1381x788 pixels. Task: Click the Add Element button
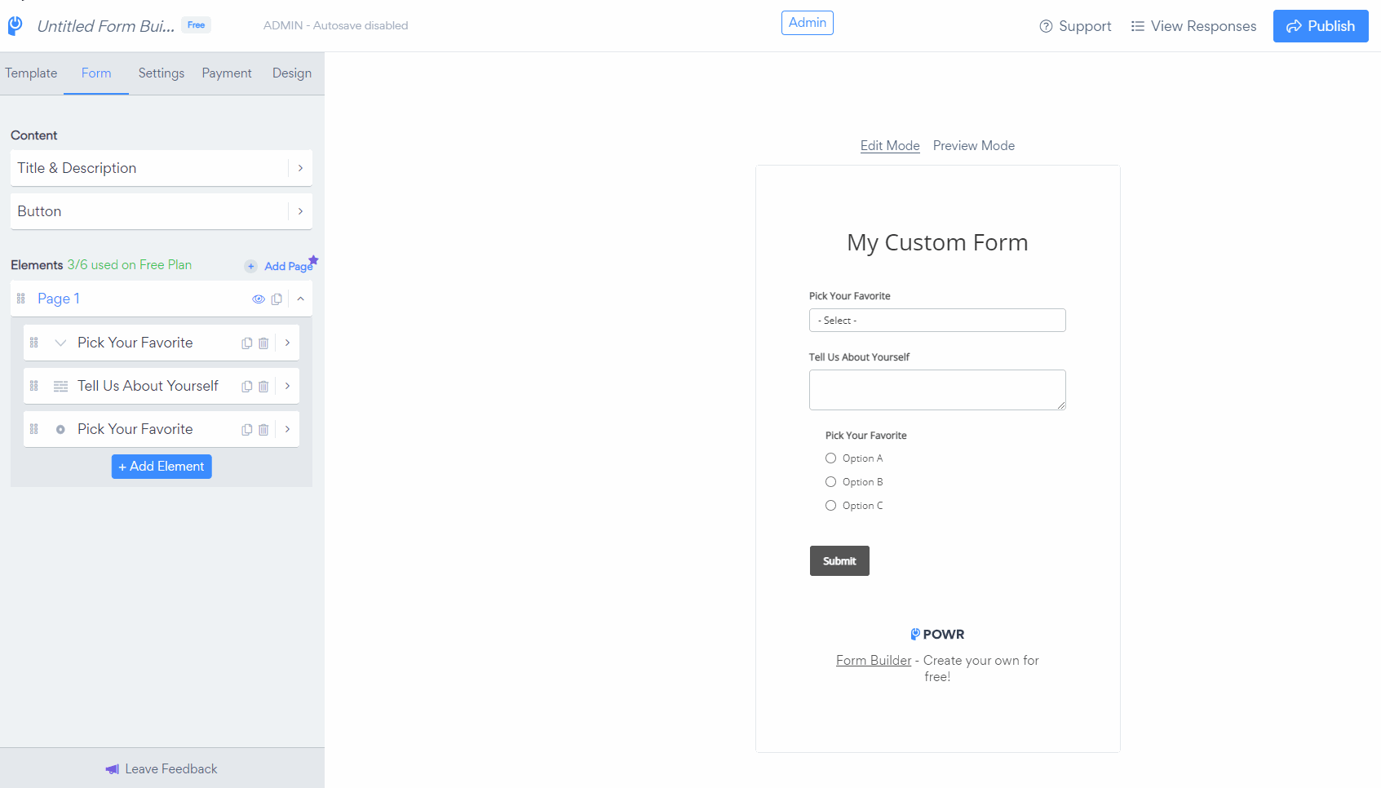162,467
